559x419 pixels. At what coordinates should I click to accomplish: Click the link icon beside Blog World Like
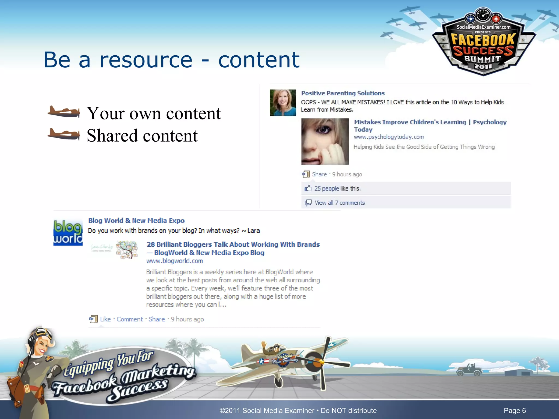point(93,319)
